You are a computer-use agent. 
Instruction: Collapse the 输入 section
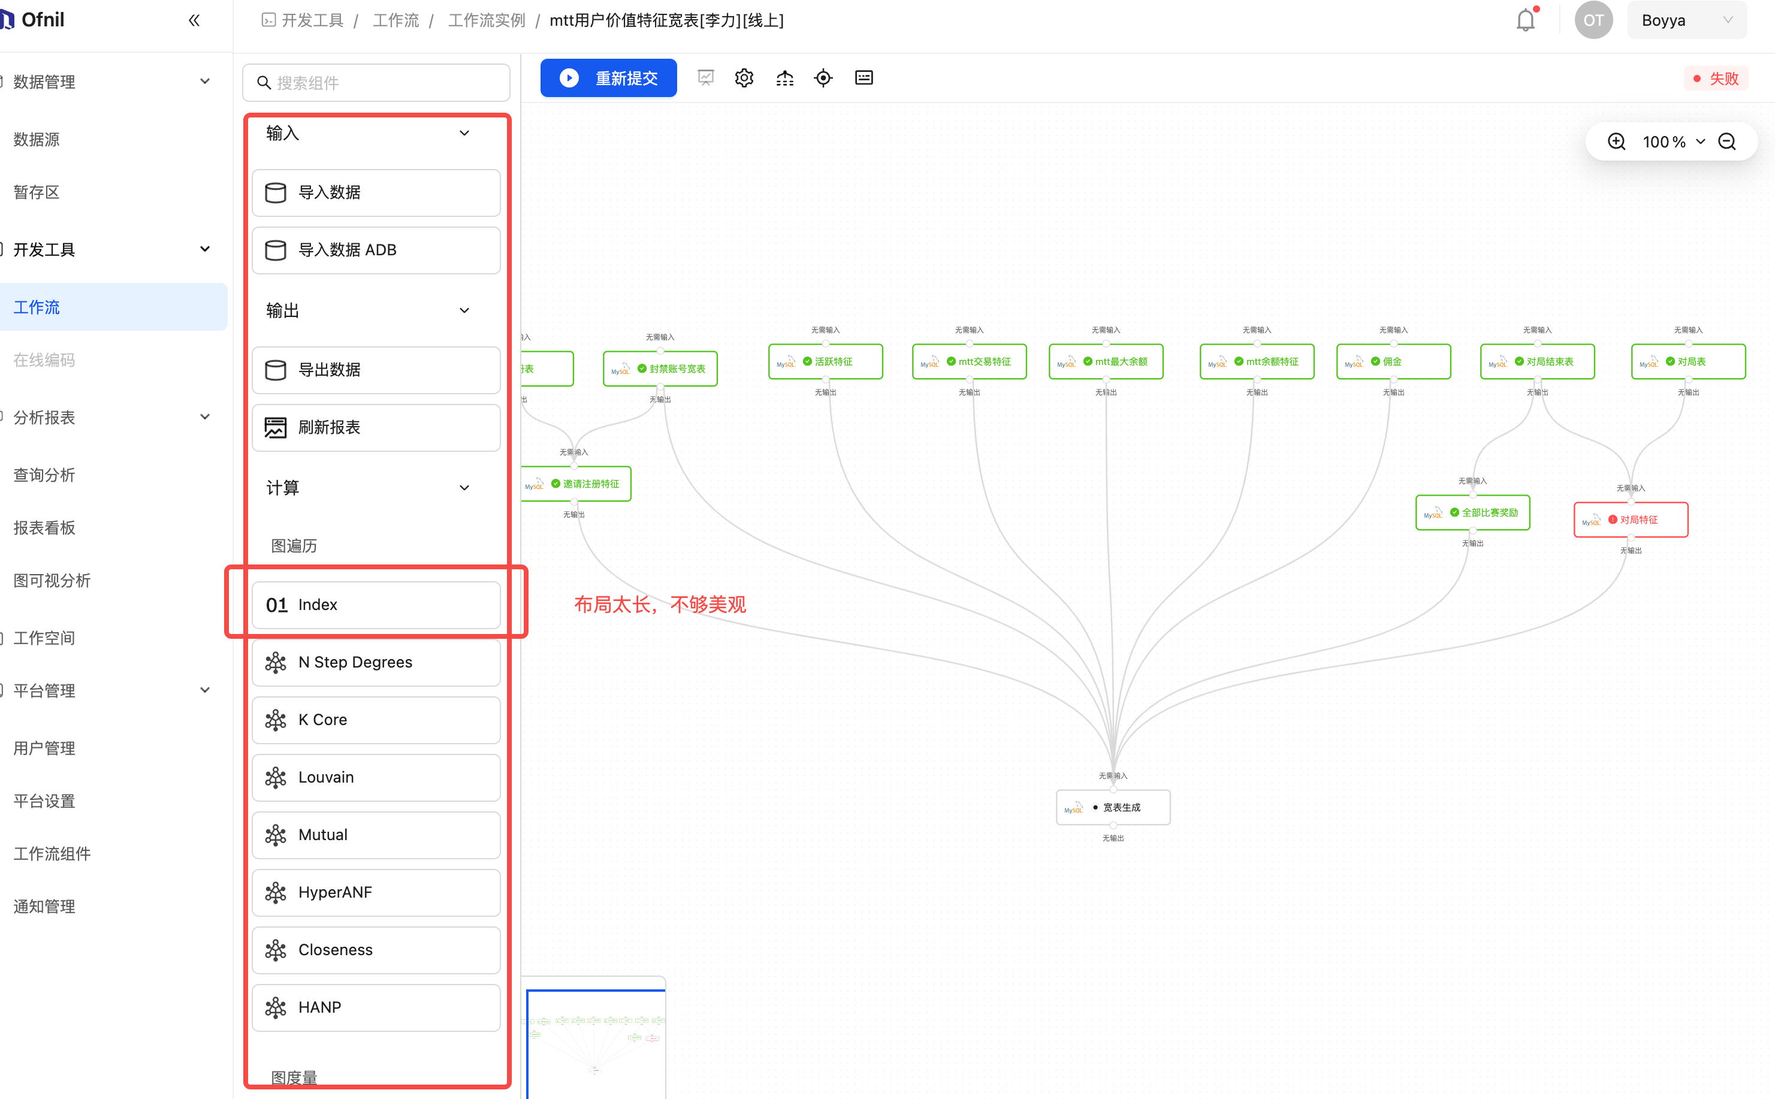[x=464, y=133]
